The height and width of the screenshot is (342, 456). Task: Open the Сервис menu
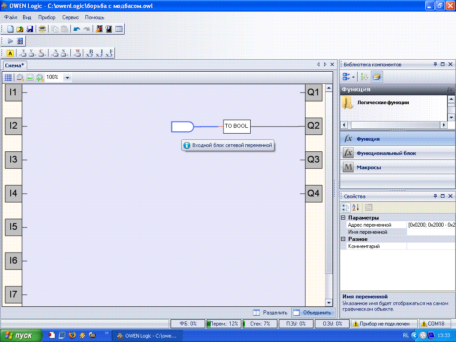point(70,17)
